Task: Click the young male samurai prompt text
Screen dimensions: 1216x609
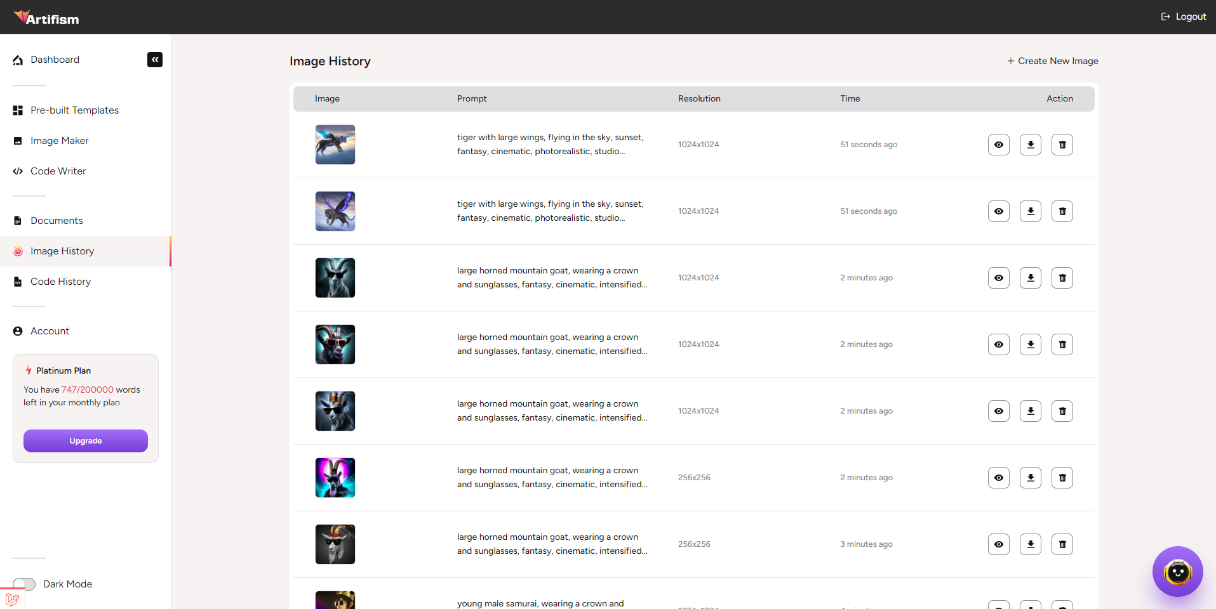Action: pos(540,604)
